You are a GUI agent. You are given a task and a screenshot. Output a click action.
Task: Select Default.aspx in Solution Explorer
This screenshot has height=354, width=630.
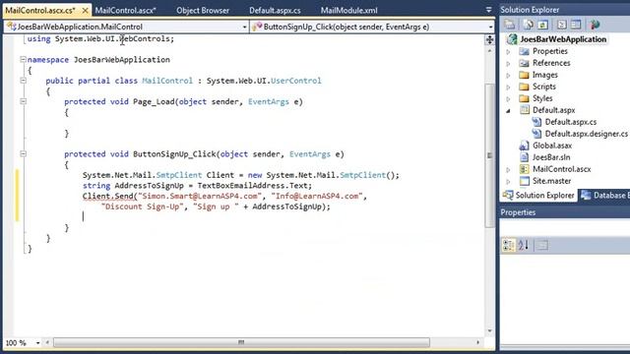tap(553, 110)
